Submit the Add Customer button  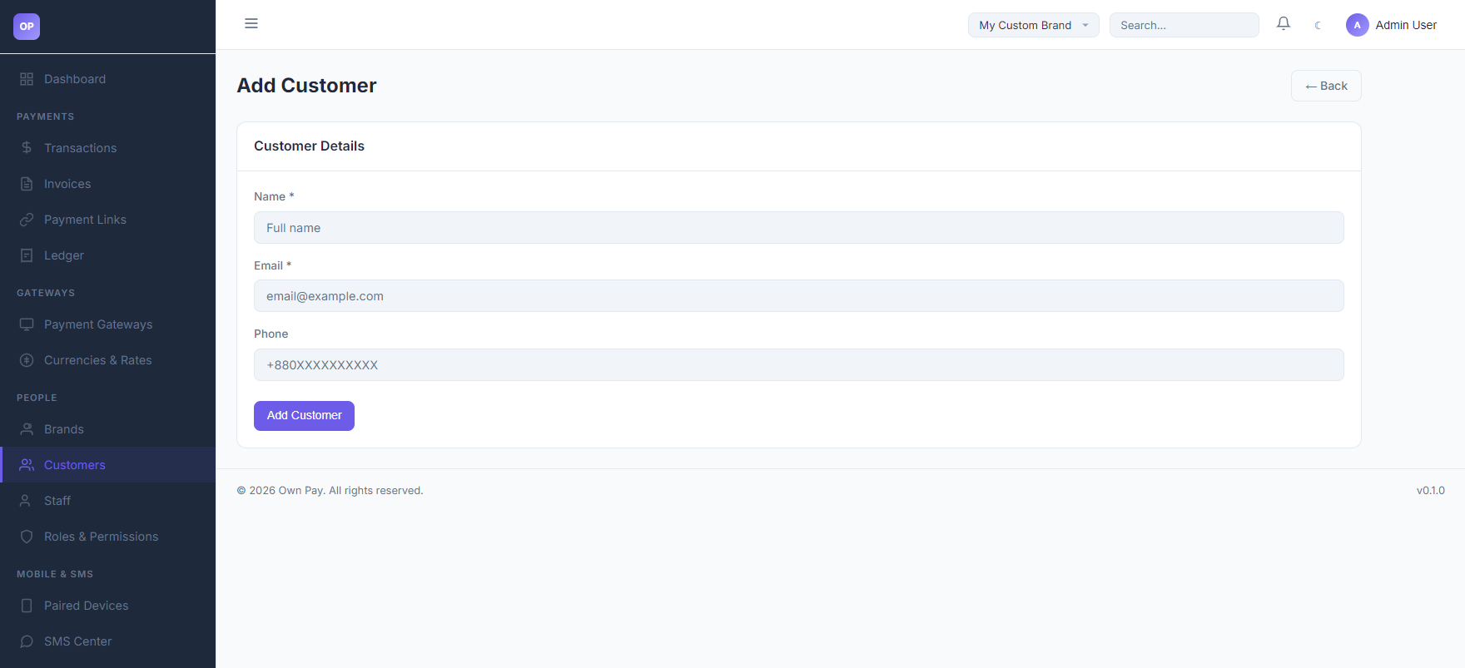point(304,416)
